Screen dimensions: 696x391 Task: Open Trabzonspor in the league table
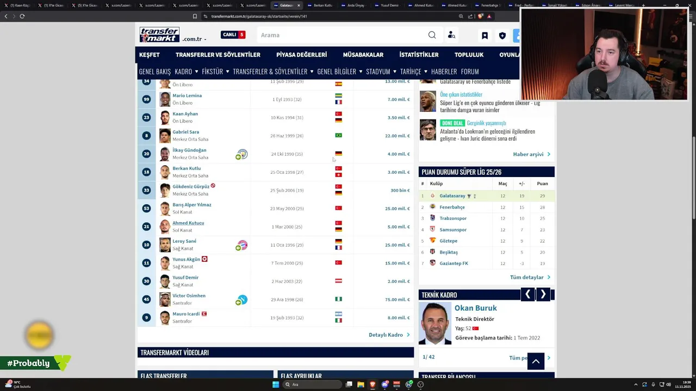[453, 218]
